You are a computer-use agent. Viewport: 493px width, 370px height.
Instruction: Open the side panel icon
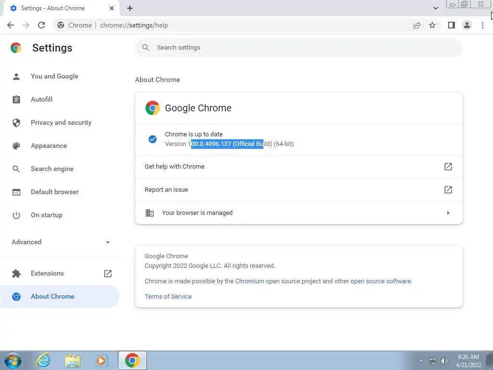click(x=452, y=25)
